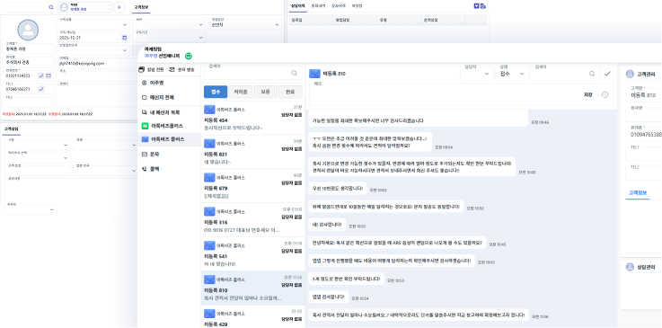The width and height of the screenshot is (662, 328).
Task: Open the bottom dropdown in the 고객상담 form
Action: click(31, 209)
